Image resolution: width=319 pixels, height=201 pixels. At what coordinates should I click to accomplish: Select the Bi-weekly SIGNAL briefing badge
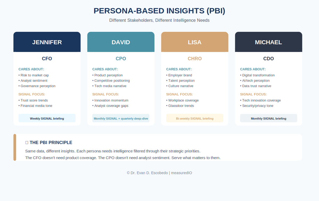[x=195, y=118]
